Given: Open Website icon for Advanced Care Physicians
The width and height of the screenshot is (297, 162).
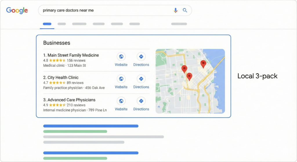Looking at the screenshot, I should tap(121, 101).
